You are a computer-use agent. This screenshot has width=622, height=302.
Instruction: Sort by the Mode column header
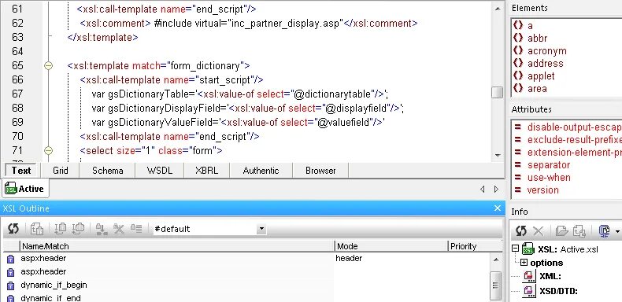tap(391, 246)
